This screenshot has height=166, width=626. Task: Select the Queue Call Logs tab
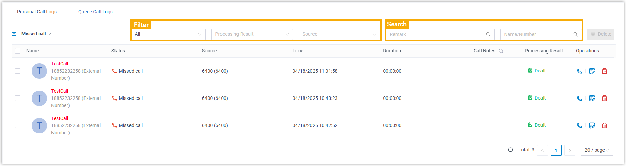pyautogui.click(x=95, y=12)
